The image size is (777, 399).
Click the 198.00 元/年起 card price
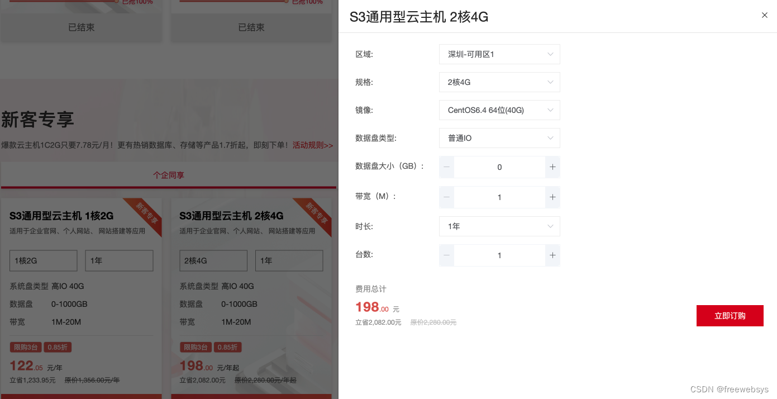click(x=209, y=367)
